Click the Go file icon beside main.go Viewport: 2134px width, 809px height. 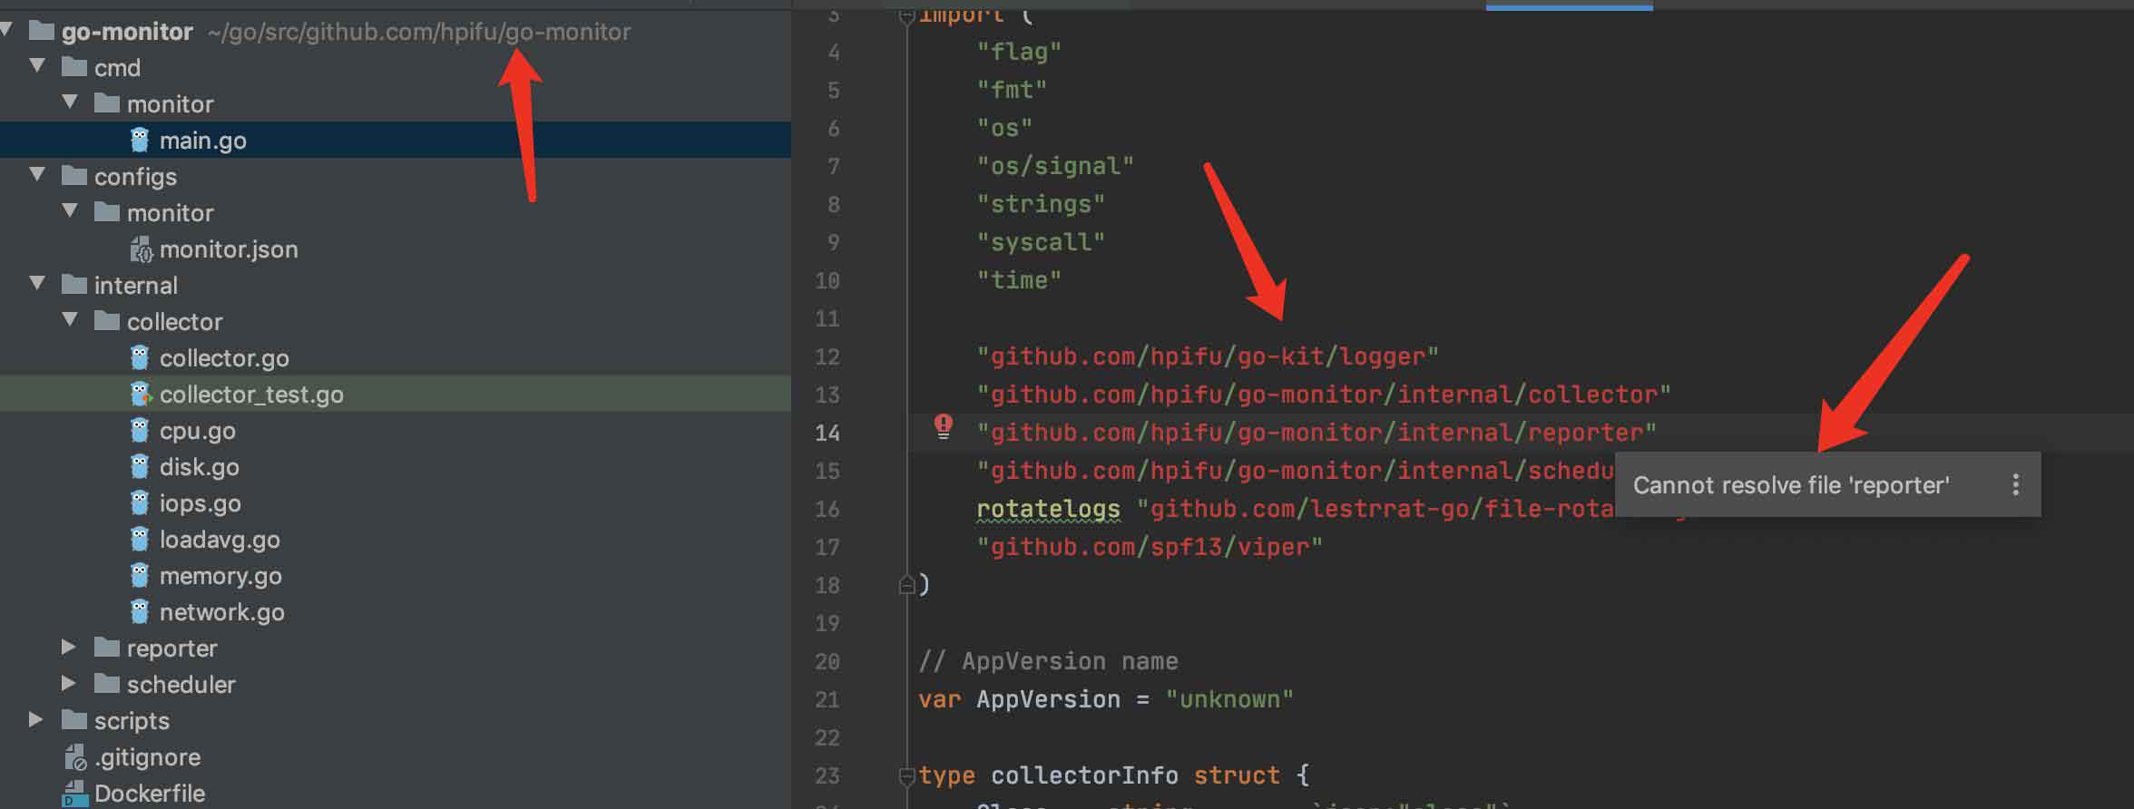139,141
